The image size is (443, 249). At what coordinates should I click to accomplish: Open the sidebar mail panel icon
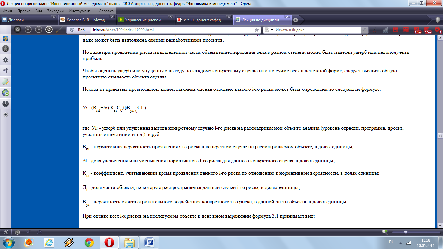pos(5,39)
